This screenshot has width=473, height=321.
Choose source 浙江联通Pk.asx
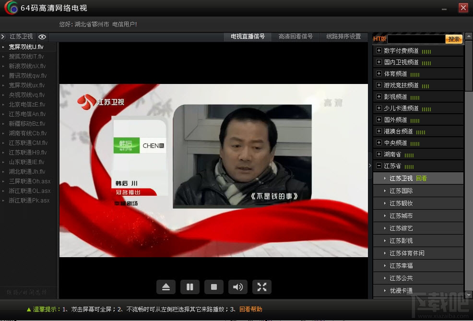click(29, 200)
